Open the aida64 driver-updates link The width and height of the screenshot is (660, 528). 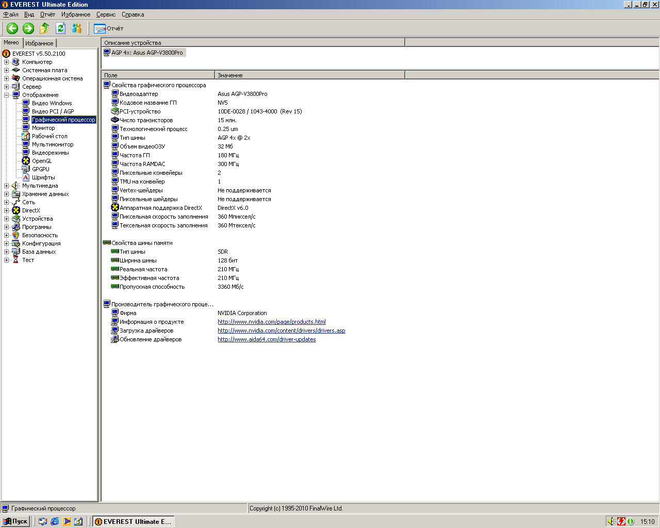click(267, 339)
